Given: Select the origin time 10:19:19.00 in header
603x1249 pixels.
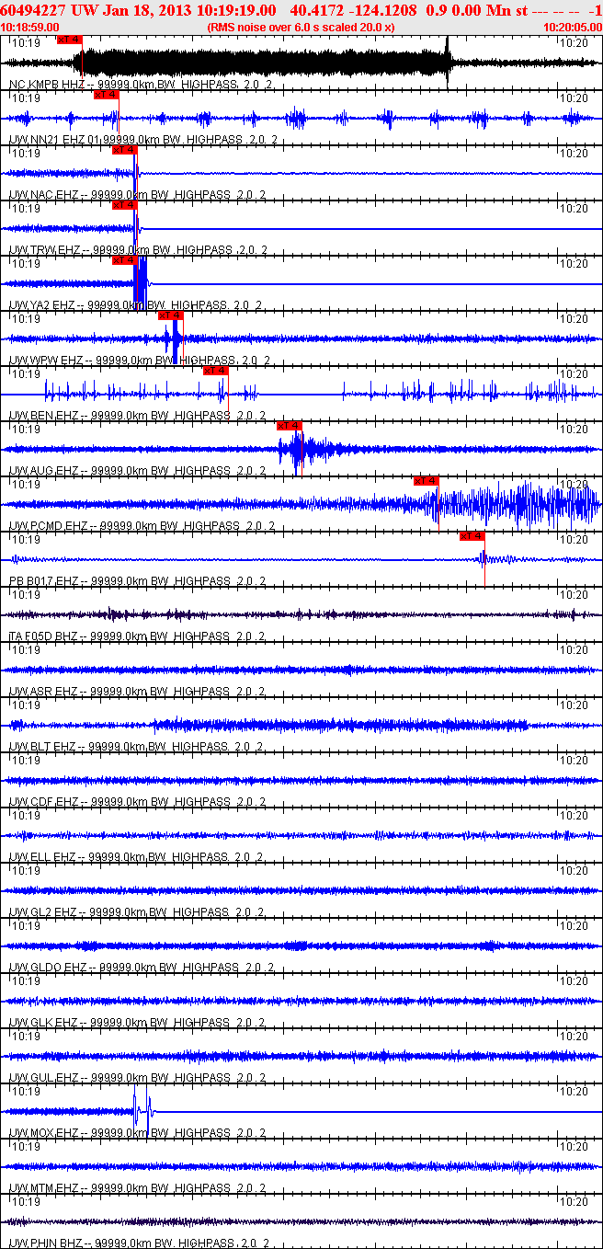Looking at the screenshot, I should point(236,10).
